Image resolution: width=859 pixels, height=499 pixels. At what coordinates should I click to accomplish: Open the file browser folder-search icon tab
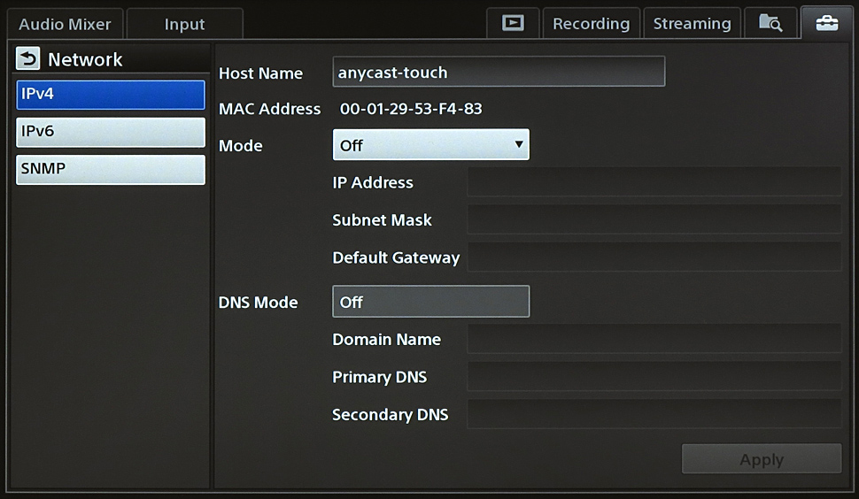pyautogui.click(x=770, y=24)
